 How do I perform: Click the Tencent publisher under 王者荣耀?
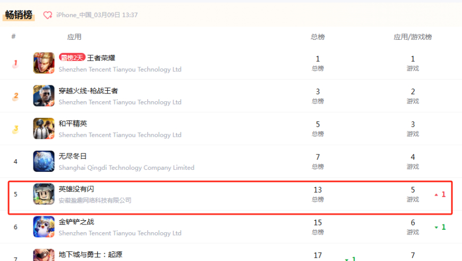pyautogui.click(x=120, y=69)
